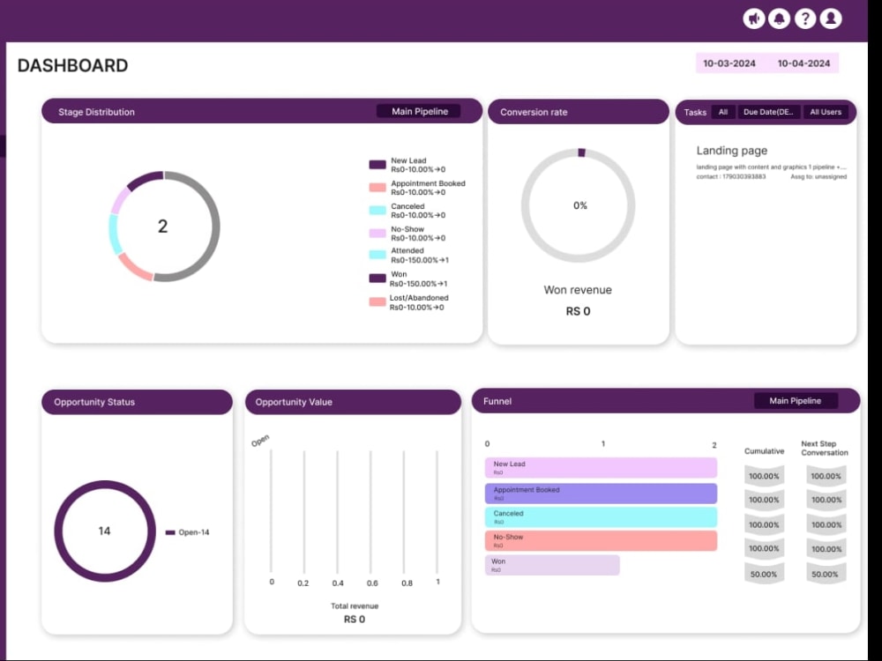
Task: Click the Tasks panel title
Action: pos(695,113)
